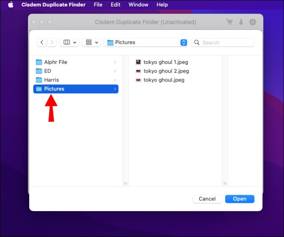The height and width of the screenshot is (237, 284).
Task: Open the Apple menu
Action: pyautogui.click(x=11, y=5)
